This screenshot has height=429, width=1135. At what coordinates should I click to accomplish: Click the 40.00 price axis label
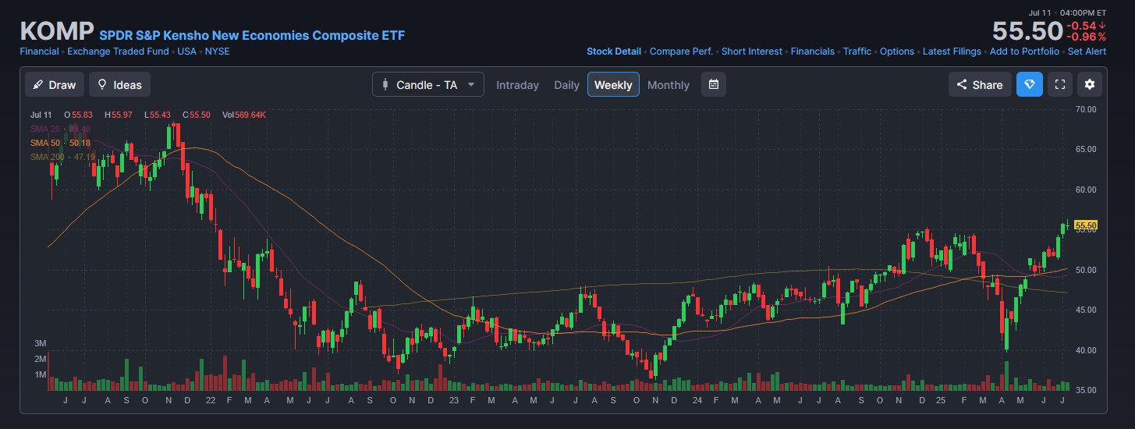coord(1085,350)
